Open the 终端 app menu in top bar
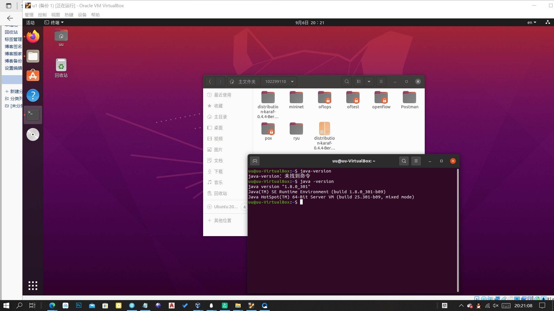Screen dimensions: 554x311 [54, 22]
